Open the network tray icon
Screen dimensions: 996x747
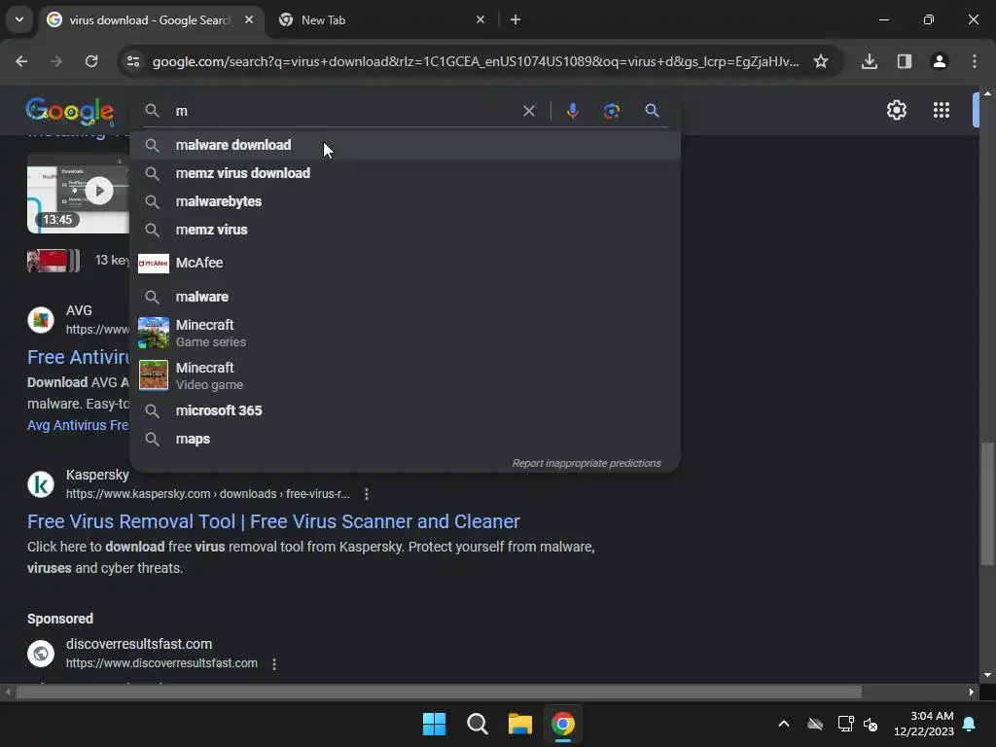(x=845, y=724)
